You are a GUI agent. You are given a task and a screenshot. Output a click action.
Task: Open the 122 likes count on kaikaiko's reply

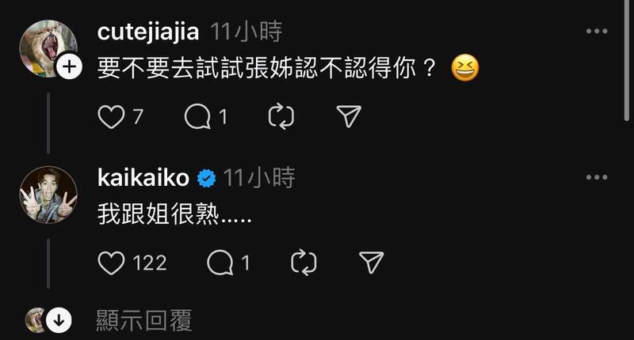click(x=150, y=263)
